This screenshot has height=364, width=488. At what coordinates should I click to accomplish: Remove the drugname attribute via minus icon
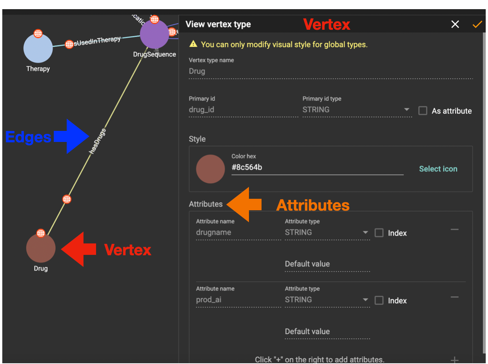[454, 229]
